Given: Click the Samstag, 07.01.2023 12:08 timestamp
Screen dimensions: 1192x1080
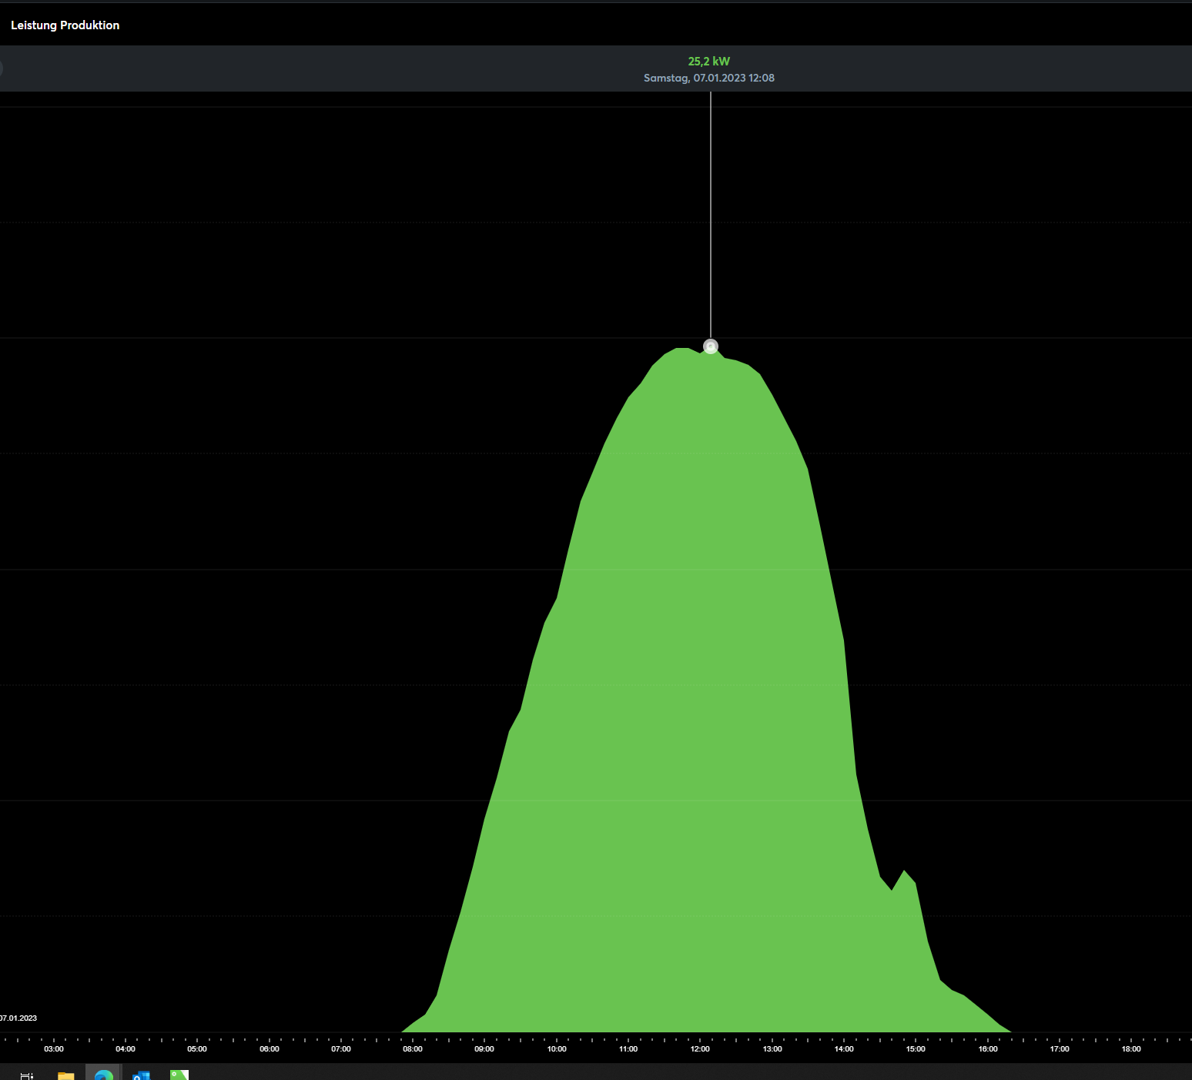Looking at the screenshot, I should (x=708, y=78).
